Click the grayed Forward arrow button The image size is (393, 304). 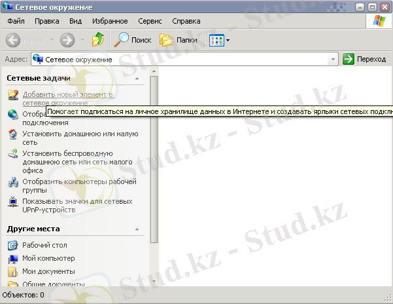point(67,40)
